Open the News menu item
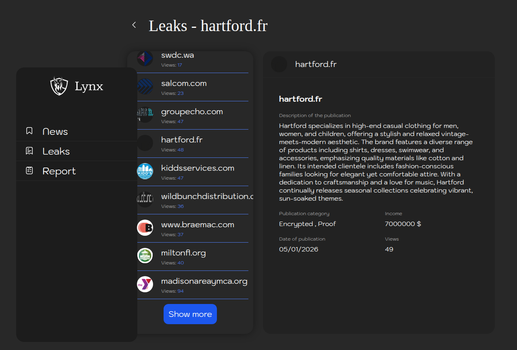Viewport: 517px width, 350px height. pyautogui.click(x=55, y=132)
